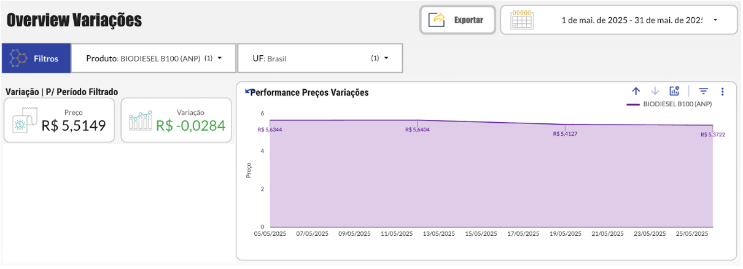Image resolution: width=743 pixels, height=269 pixels.
Task: Toggle BIODIESEL B100 (ANP) legend series
Action: tap(677, 104)
